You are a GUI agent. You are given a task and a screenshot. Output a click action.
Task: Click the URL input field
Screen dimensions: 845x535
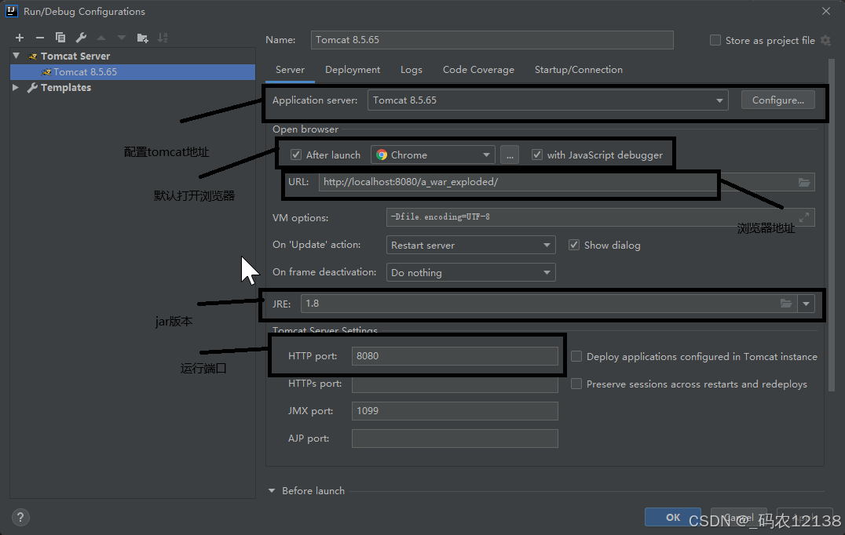coord(566,182)
